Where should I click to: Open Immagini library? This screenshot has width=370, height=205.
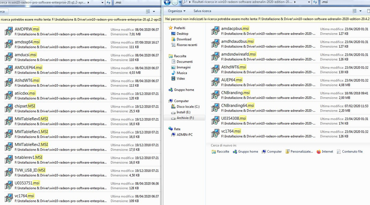pyautogui.click(x=184, y=67)
